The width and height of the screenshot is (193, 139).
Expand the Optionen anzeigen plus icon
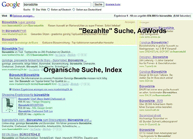pos(11,16)
